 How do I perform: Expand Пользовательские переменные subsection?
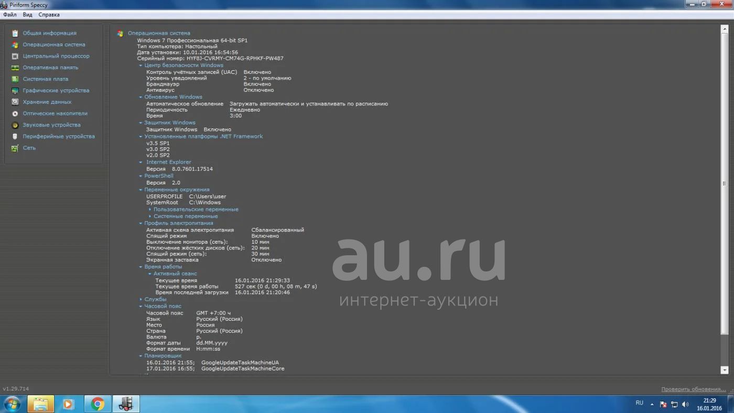coord(150,209)
